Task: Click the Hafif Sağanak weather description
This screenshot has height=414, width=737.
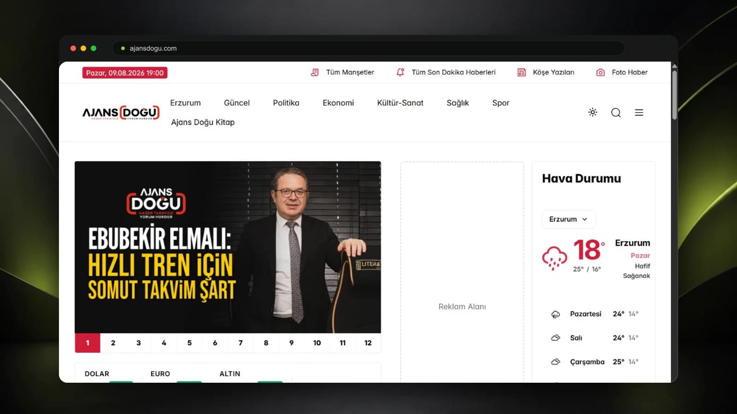Action: click(637, 271)
